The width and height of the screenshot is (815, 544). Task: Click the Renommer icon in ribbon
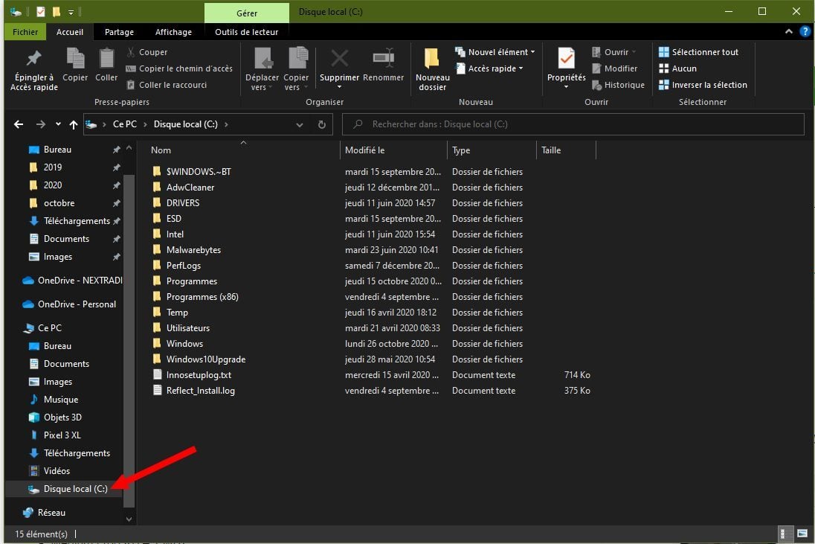point(383,59)
